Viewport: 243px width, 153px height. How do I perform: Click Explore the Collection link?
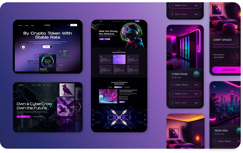point(39,116)
